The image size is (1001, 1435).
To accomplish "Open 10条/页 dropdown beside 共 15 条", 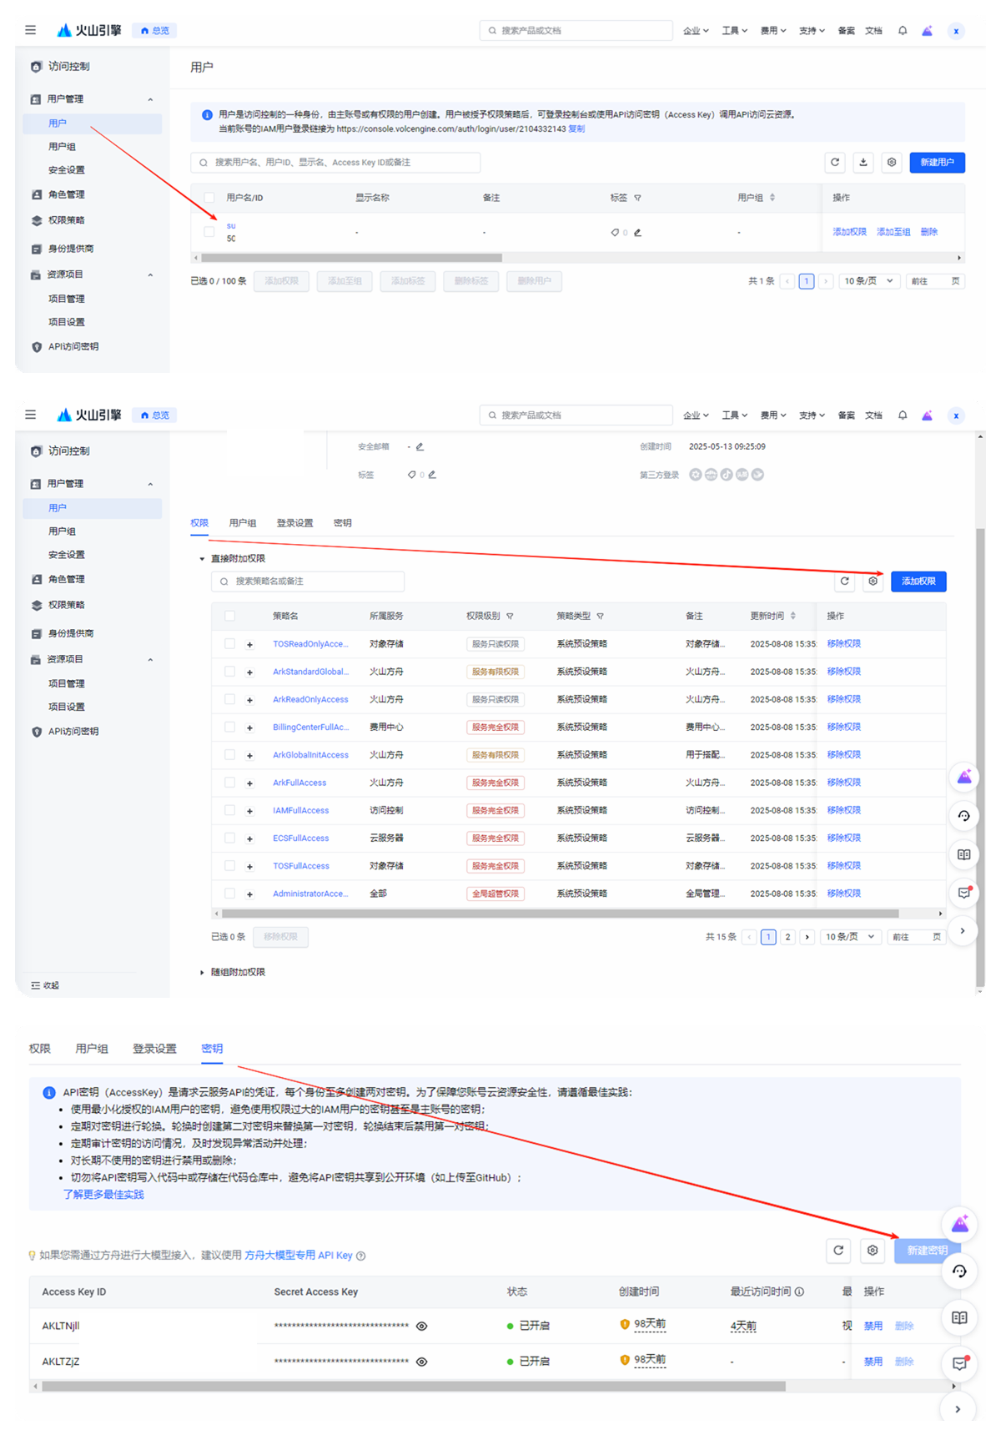I will pyautogui.click(x=850, y=937).
